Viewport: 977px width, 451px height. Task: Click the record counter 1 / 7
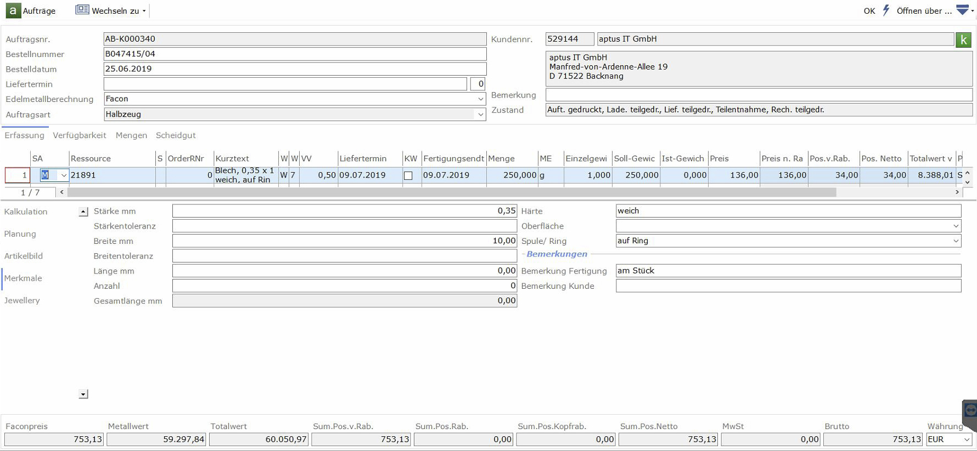tap(30, 193)
